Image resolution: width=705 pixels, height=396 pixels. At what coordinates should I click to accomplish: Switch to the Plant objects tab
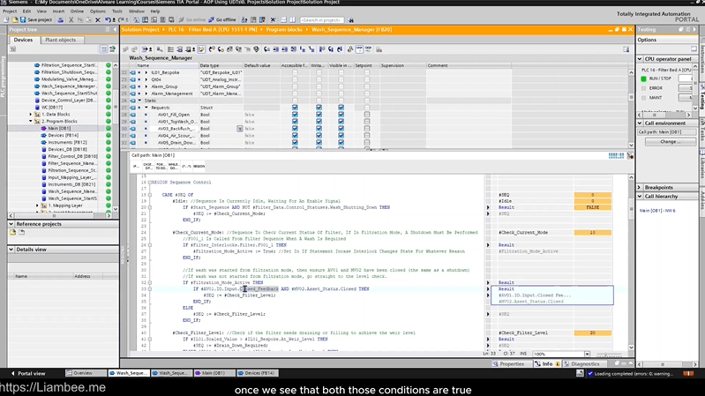click(x=60, y=40)
